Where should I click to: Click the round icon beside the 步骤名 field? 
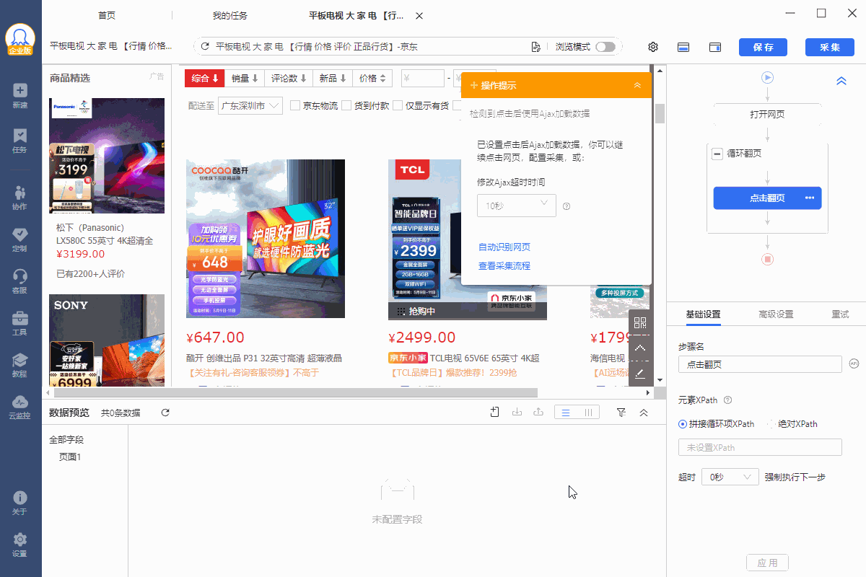point(854,364)
